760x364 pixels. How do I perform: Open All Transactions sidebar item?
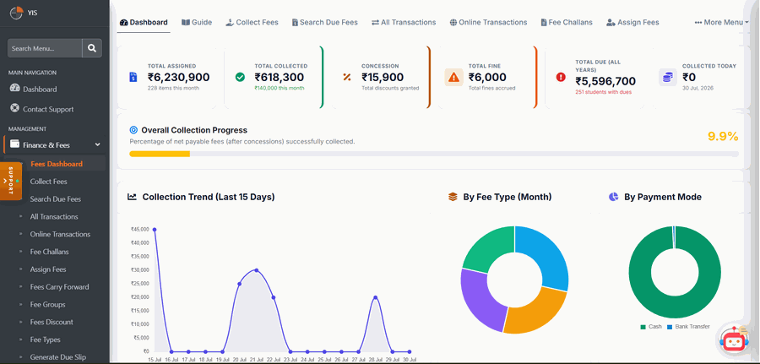[x=54, y=217]
